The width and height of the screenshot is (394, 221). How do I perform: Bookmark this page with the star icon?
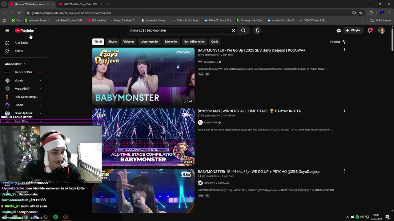point(361,13)
